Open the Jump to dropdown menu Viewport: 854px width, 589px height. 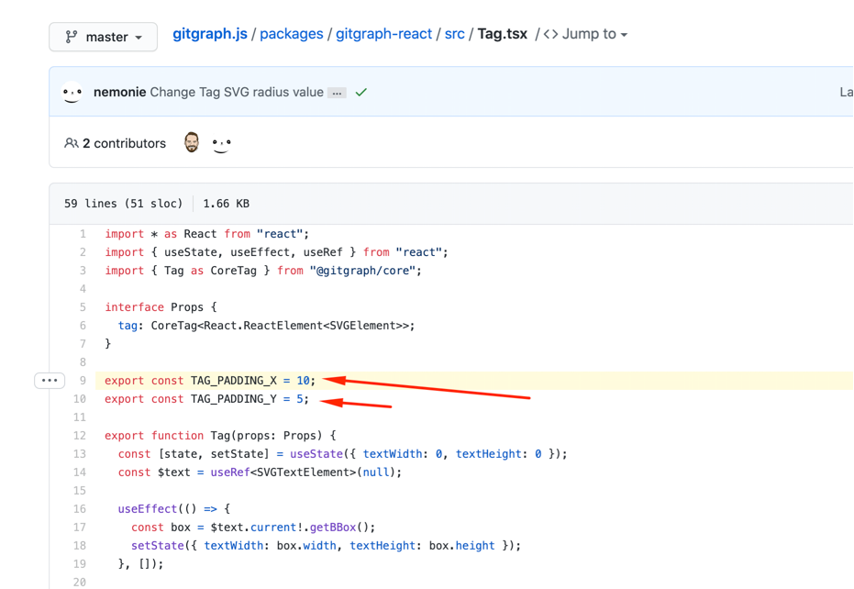coord(594,33)
